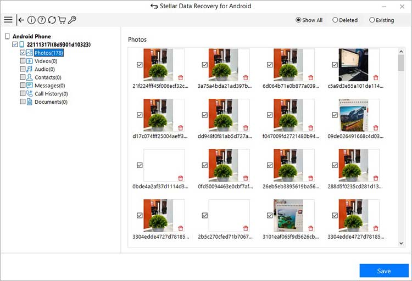Viewport: 412px width, 281px height.
Task: Uncheck photo 3a75a4bda21ad397b checkbox
Action: [x=205, y=65]
